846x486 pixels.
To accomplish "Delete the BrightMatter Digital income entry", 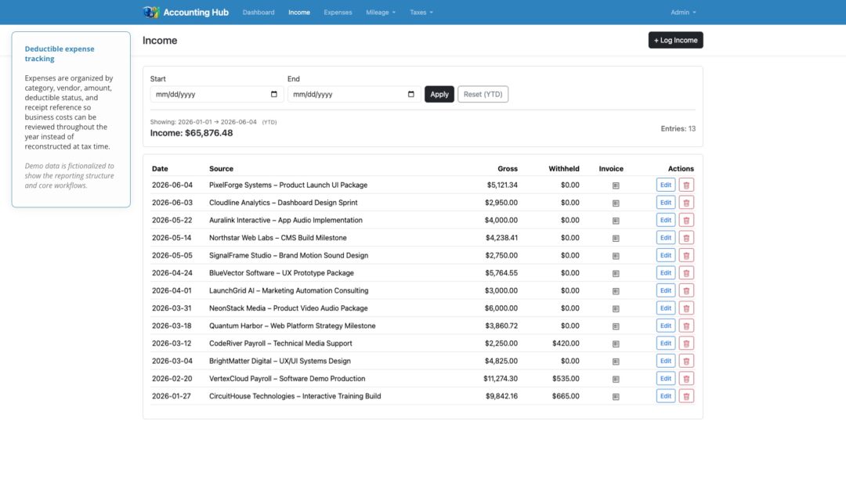I will click(x=686, y=361).
